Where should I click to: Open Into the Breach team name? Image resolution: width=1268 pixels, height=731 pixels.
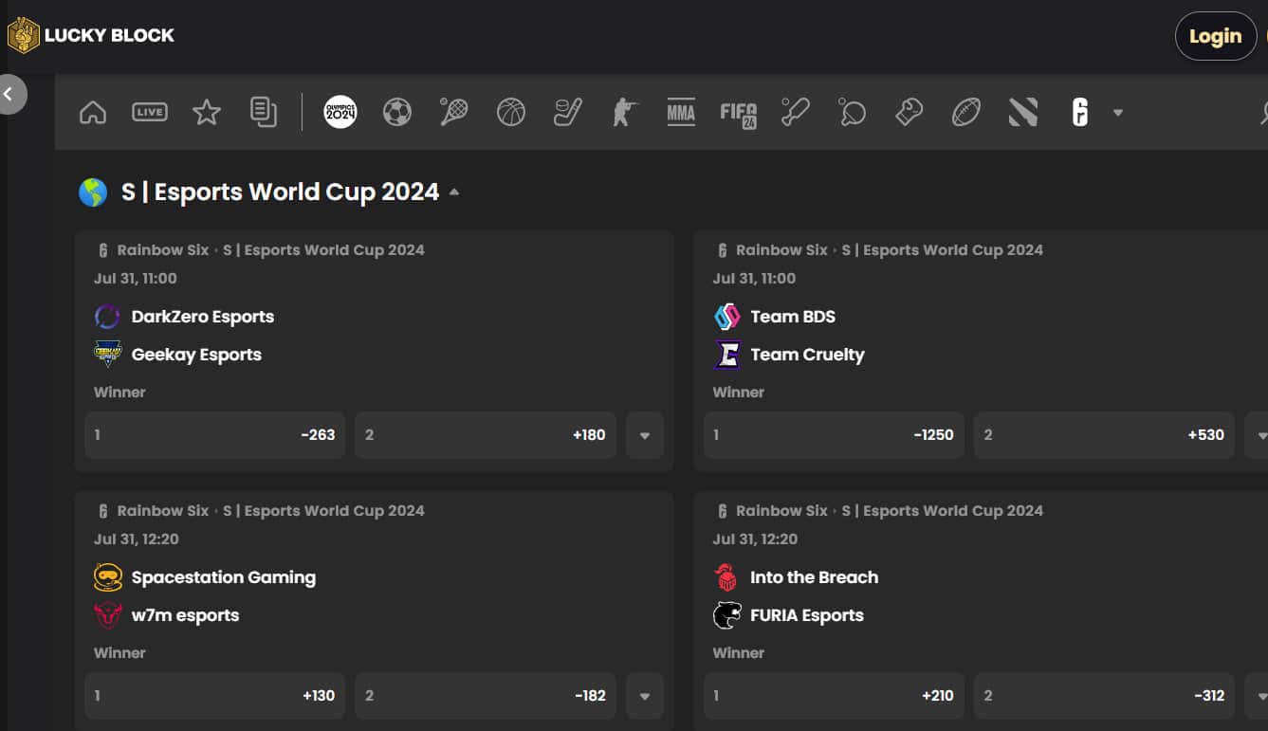(x=814, y=577)
